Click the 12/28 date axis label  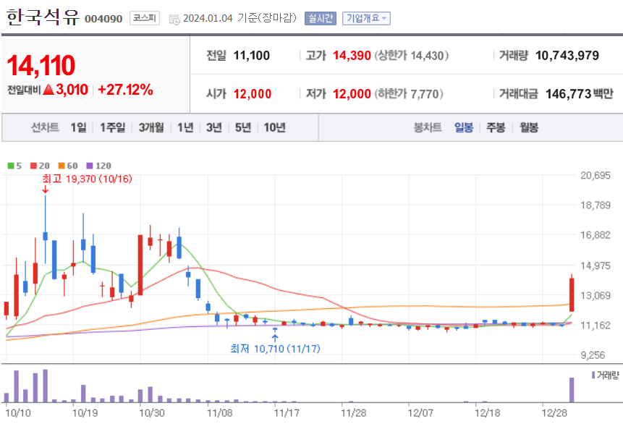[554, 413]
